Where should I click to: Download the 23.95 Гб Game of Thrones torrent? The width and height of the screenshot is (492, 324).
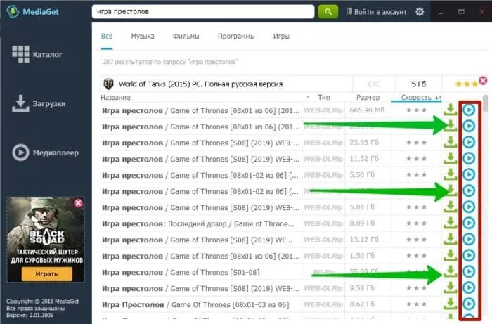pos(451,142)
